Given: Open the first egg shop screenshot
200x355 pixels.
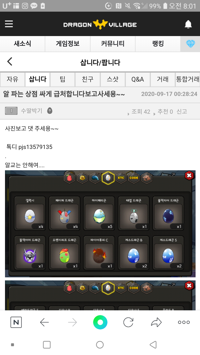Looking at the screenshot, I should (100, 224).
